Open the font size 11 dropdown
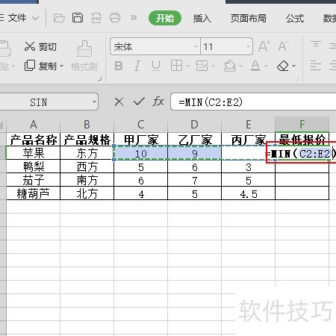 248,46
